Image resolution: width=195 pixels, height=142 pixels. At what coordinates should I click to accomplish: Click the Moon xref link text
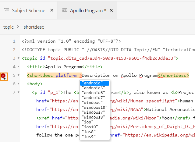(167, 118)
